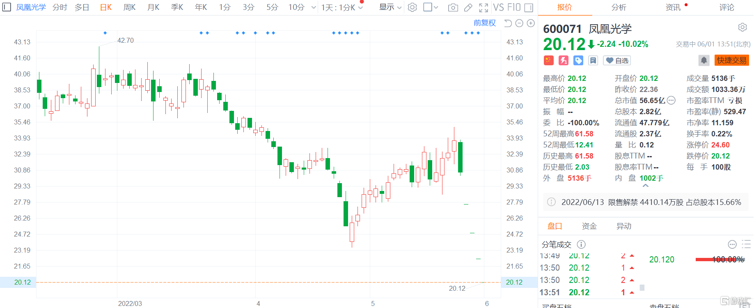Open the F10 company info

[513, 7]
